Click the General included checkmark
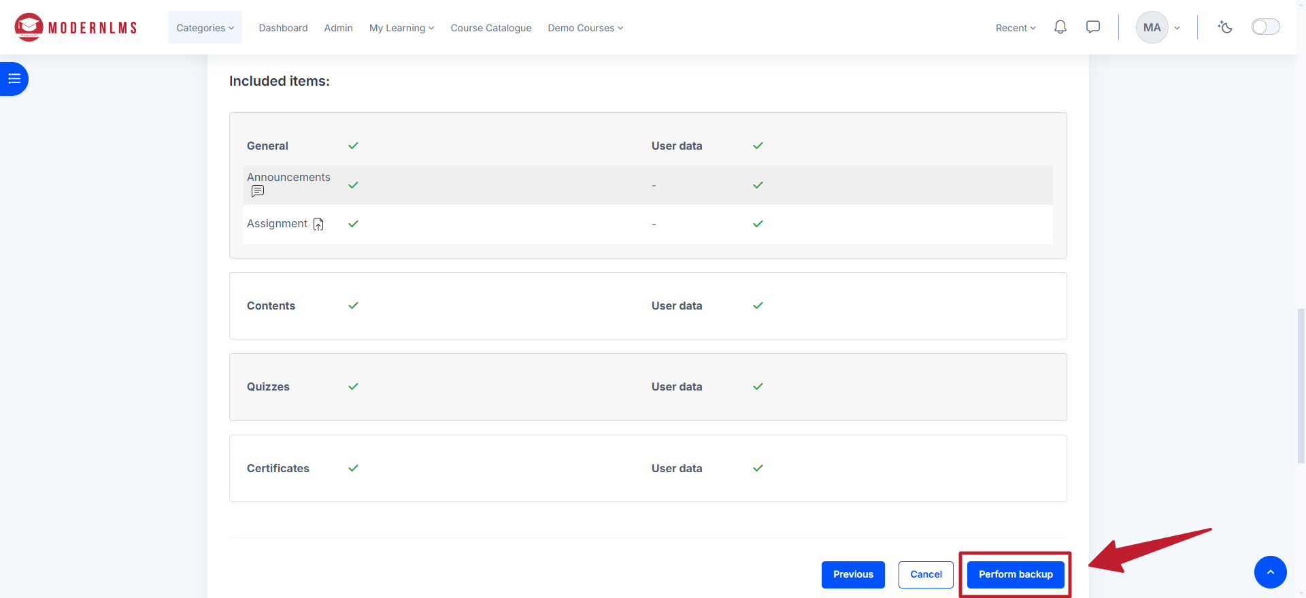The width and height of the screenshot is (1306, 598). 353,146
